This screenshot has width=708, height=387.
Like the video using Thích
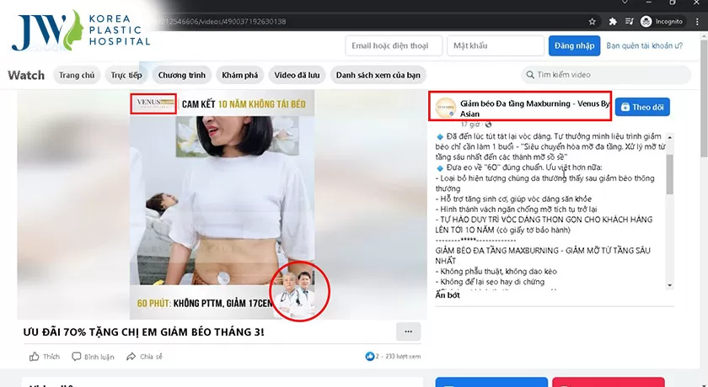44,357
